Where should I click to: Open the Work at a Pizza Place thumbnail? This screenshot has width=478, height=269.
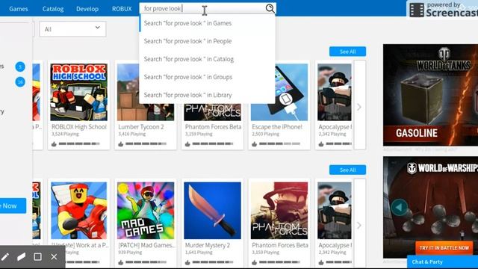point(79,211)
